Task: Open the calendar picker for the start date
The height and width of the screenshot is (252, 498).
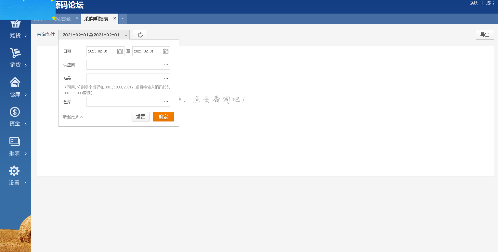Action: click(120, 51)
